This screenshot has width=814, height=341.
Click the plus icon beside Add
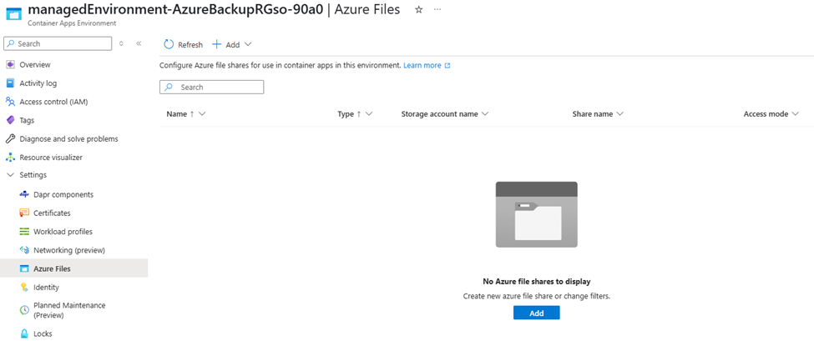[217, 44]
